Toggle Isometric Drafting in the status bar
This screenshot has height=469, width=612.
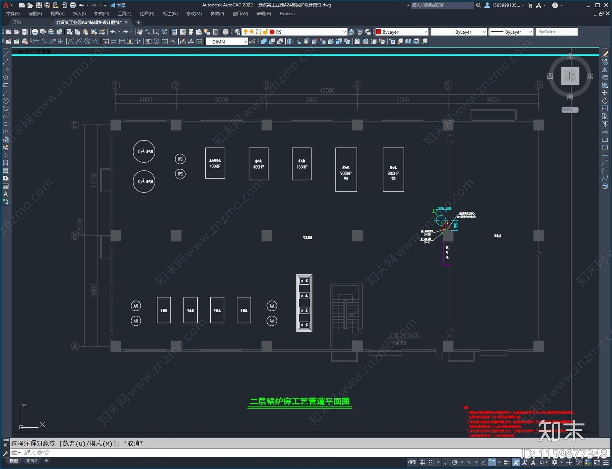[469, 462]
